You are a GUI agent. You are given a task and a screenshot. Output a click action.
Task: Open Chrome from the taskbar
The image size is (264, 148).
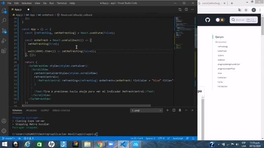pyautogui.click(x=99, y=144)
